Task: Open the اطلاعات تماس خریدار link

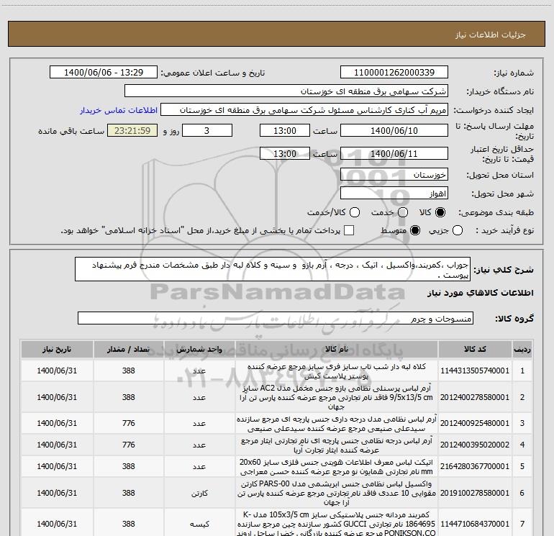Action: pyautogui.click(x=114, y=111)
